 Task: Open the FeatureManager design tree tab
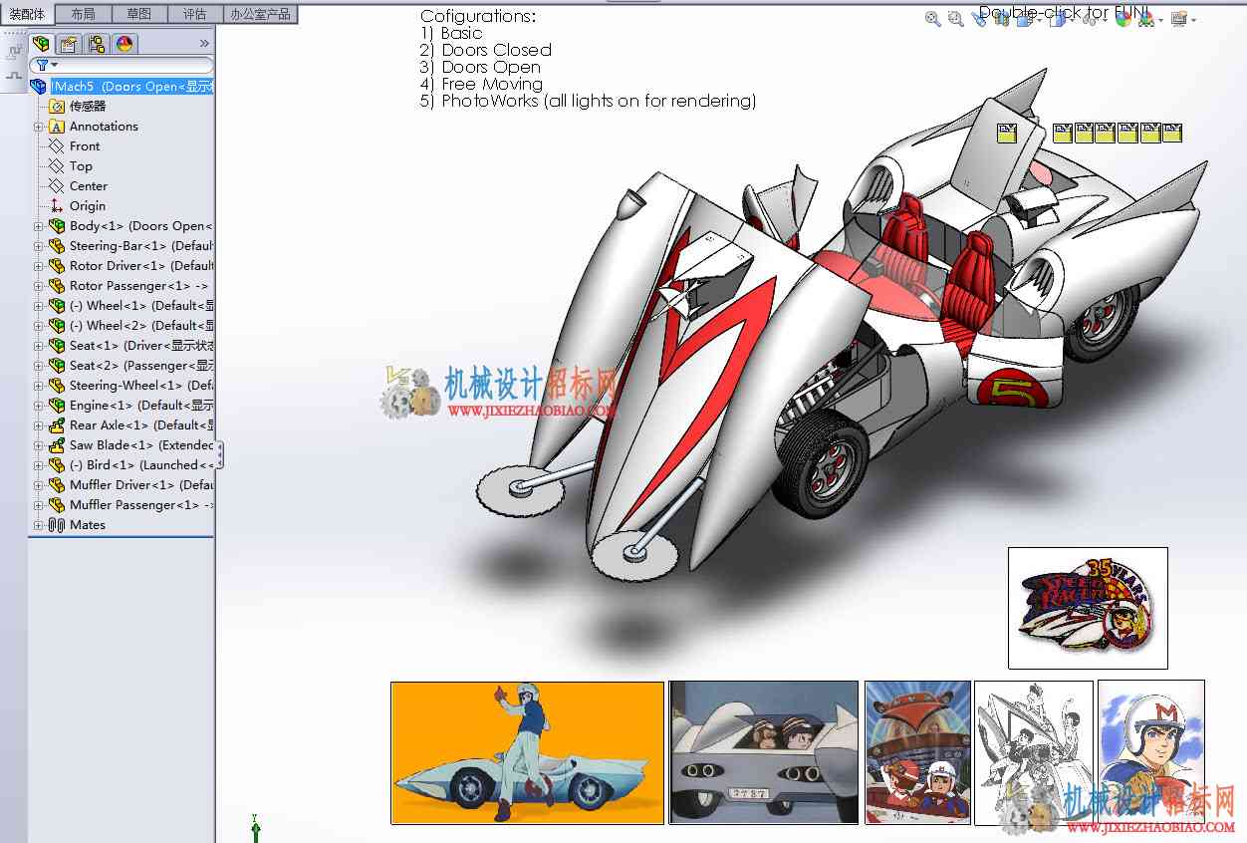(41, 44)
